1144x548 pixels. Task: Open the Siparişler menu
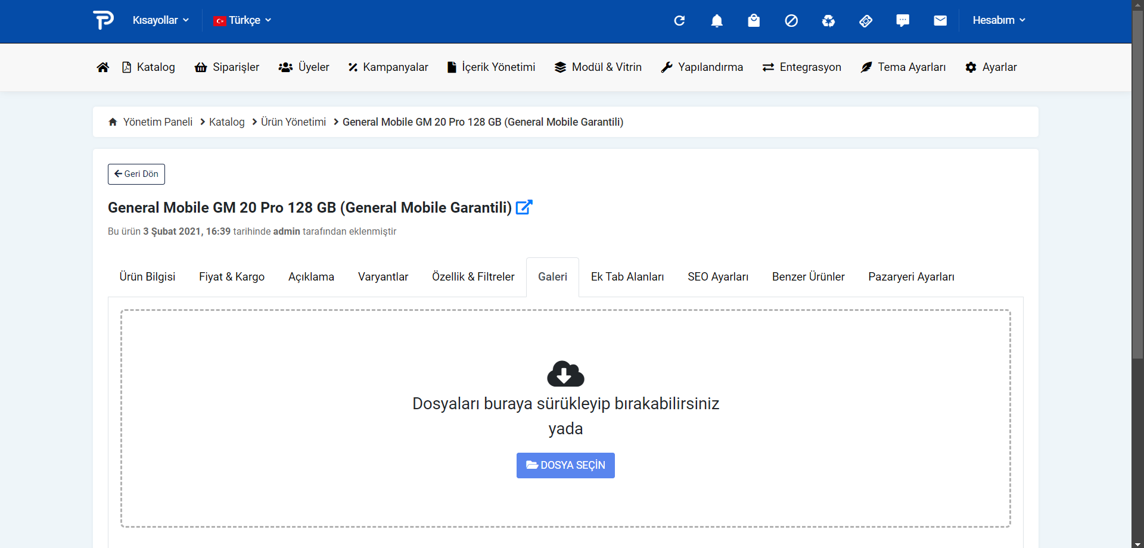227,67
